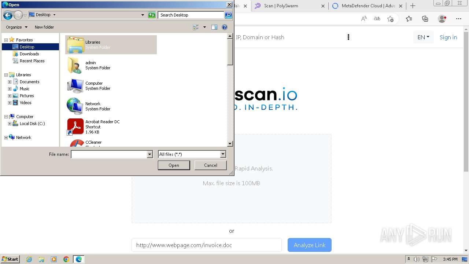Click the Cancel button in dialog
469x264 pixels.
(211, 165)
